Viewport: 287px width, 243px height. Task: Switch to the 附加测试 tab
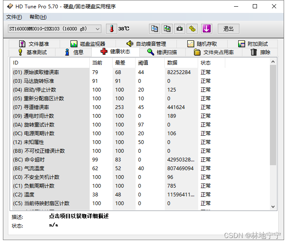coord(253,44)
